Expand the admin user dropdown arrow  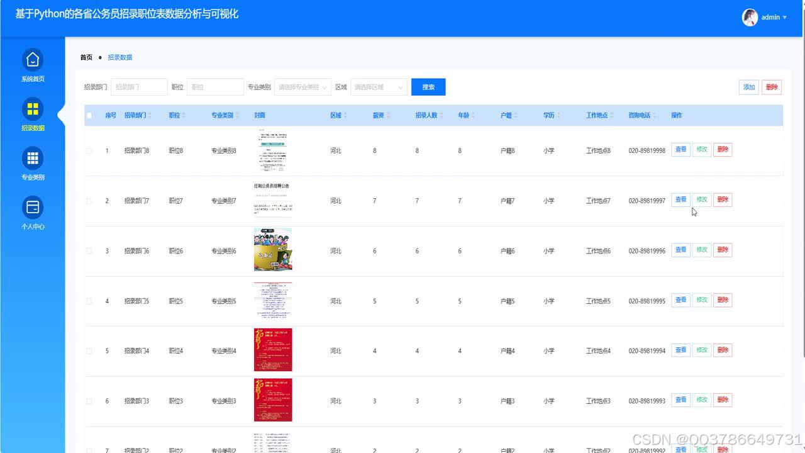(x=784, y=18)
